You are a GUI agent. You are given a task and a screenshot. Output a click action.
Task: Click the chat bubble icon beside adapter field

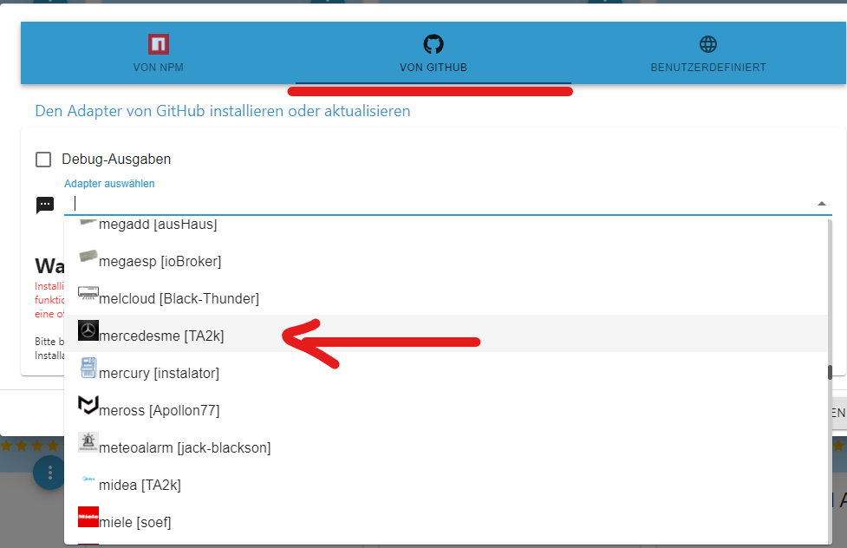click(45, 205)
